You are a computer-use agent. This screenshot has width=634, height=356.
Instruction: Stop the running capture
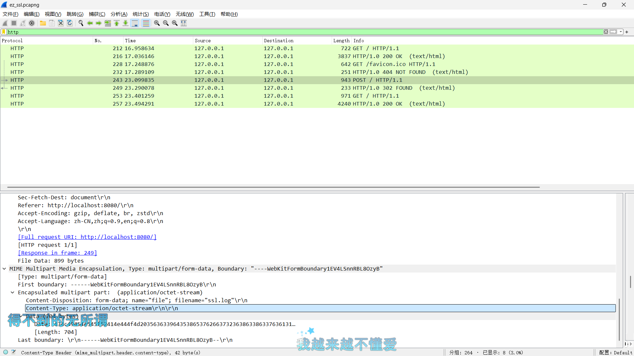pyautogui.click(x=14, y=23)
